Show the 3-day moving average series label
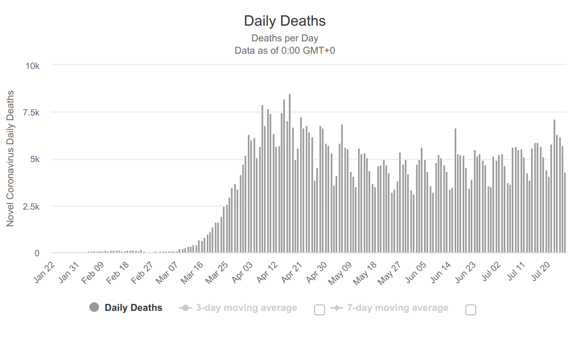This screenshot has width=575, height=337. [246, 308]
